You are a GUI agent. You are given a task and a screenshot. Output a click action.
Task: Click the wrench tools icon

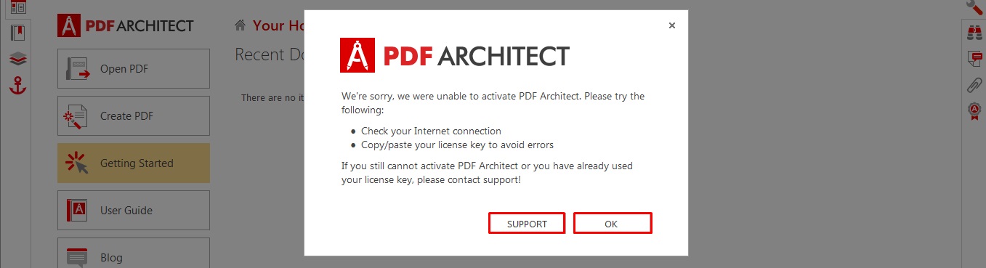pos(974,7)
